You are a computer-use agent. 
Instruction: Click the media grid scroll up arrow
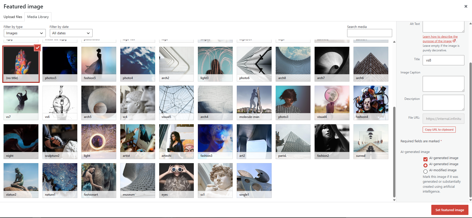[x=394, y=42]
